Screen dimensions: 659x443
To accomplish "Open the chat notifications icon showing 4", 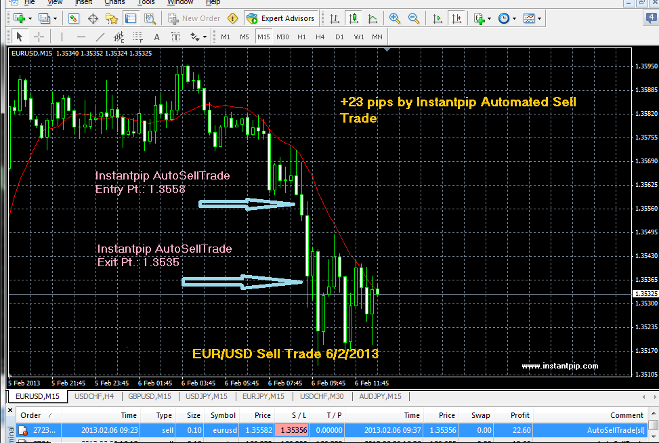I will click(652, 18).
